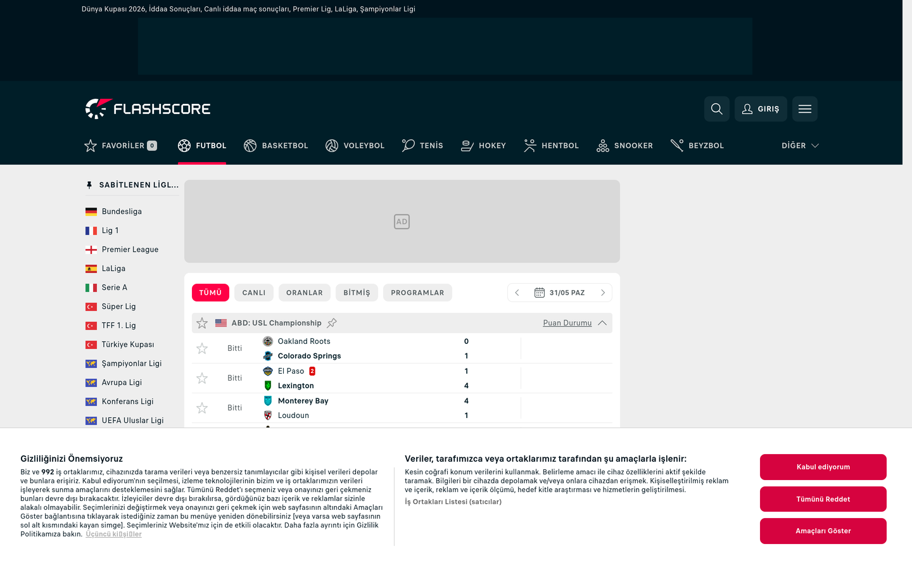The height and width of the screenshot is (570, 912).
Task: Click the Flashscore logo
Action: pyautogui.click(x=148, y=109)
